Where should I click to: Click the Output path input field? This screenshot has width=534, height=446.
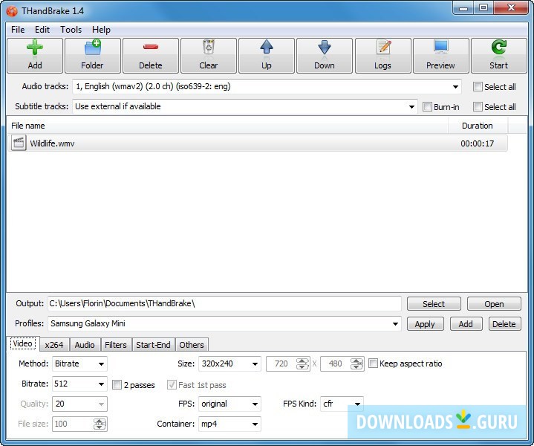click(224, 303)
